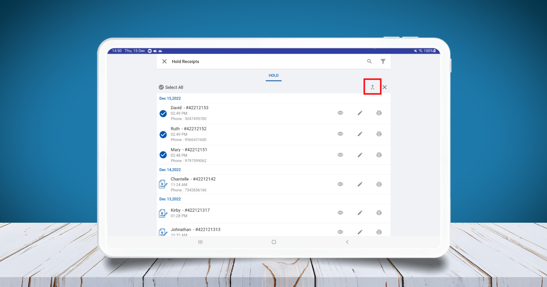
Task: Uncheck Ruth's receipt #42212152
Action: coord(163,134)
